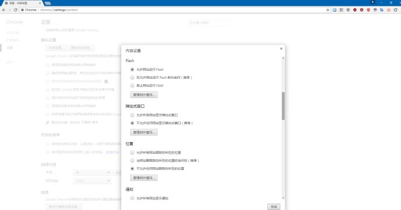Click the 通知 section heading
This screenshot has width=401, height=210.
point(130,189)
